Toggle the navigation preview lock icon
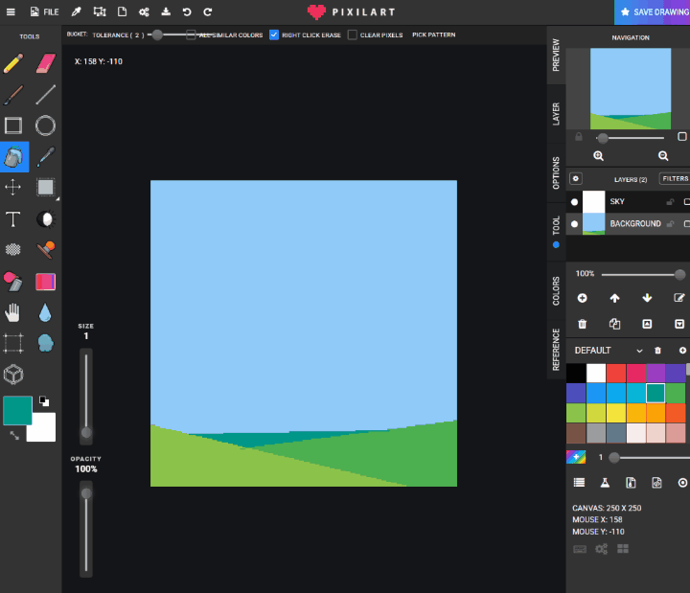 coord(579,137)
